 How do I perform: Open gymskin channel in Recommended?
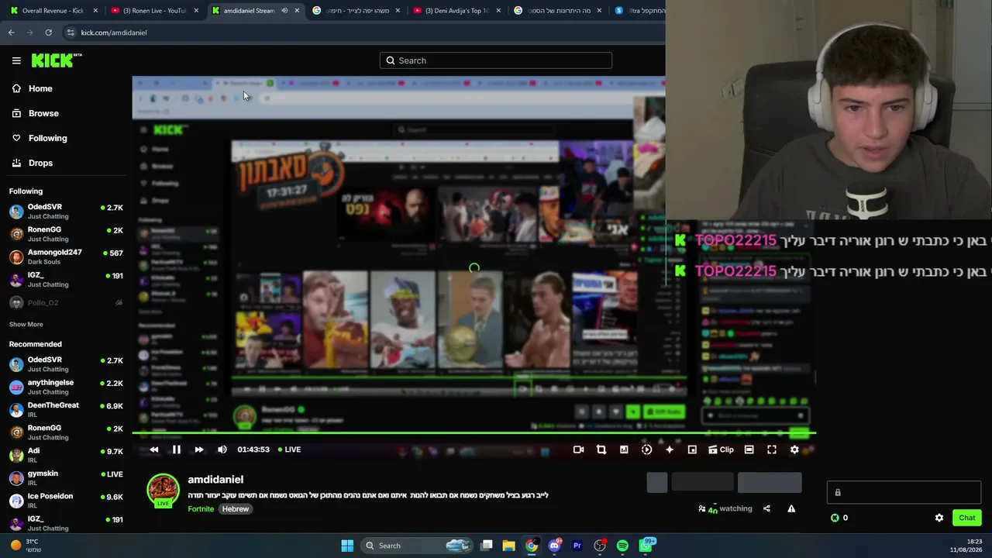point(66,477)
